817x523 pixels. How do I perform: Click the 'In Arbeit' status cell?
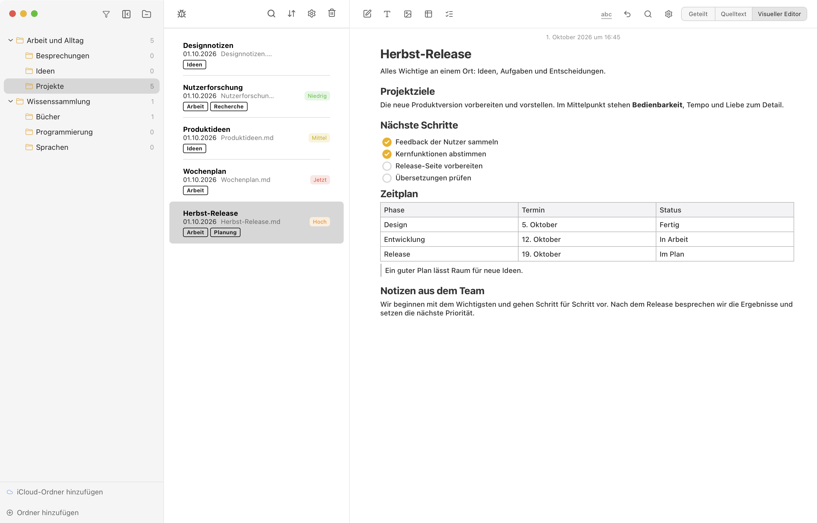pos(725,239)
